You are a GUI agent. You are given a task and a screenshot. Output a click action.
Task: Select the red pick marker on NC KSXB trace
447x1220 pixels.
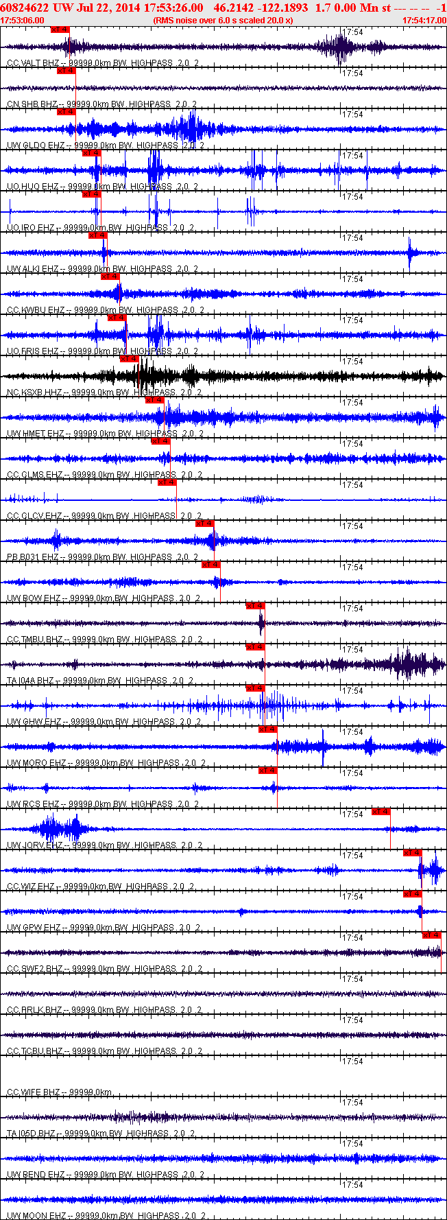tap(130, 359)
